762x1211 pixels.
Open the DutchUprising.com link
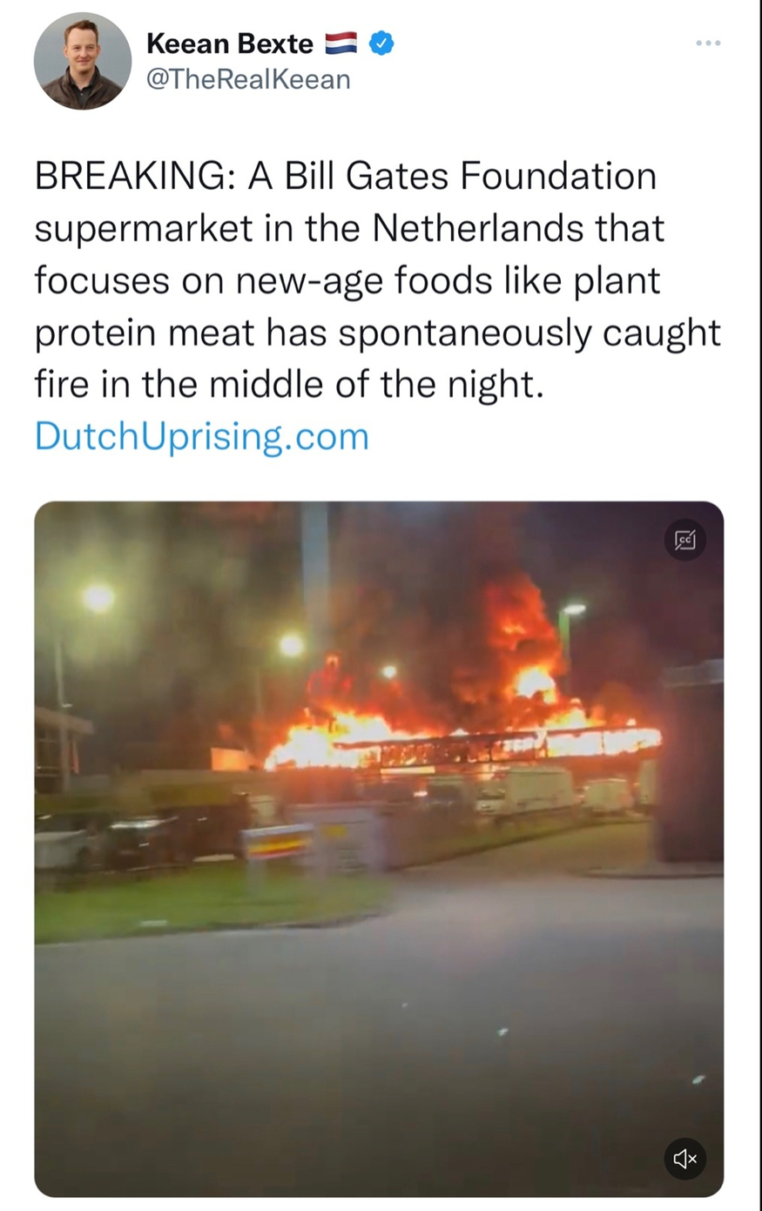tap(202, 436)
